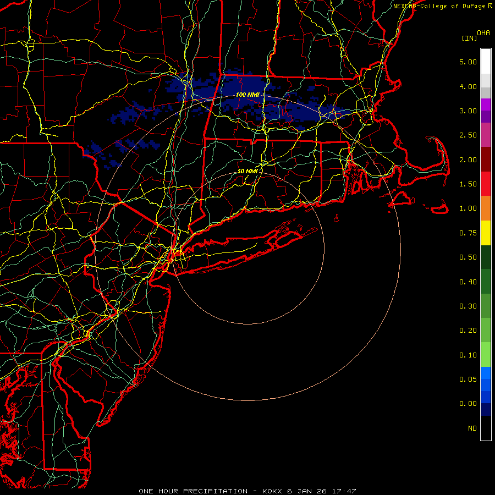Image resolution: width=495 pixels, height=495 pixels.
Task: Click the navy swatch just above ND
Action: click(486, 409)
